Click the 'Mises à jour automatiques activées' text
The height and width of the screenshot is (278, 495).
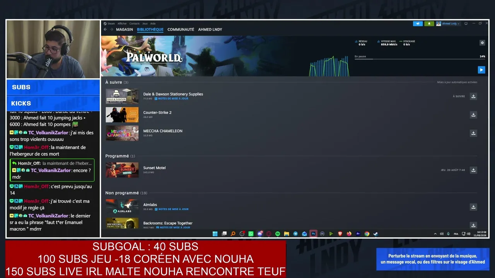click(x=457, y=82)
